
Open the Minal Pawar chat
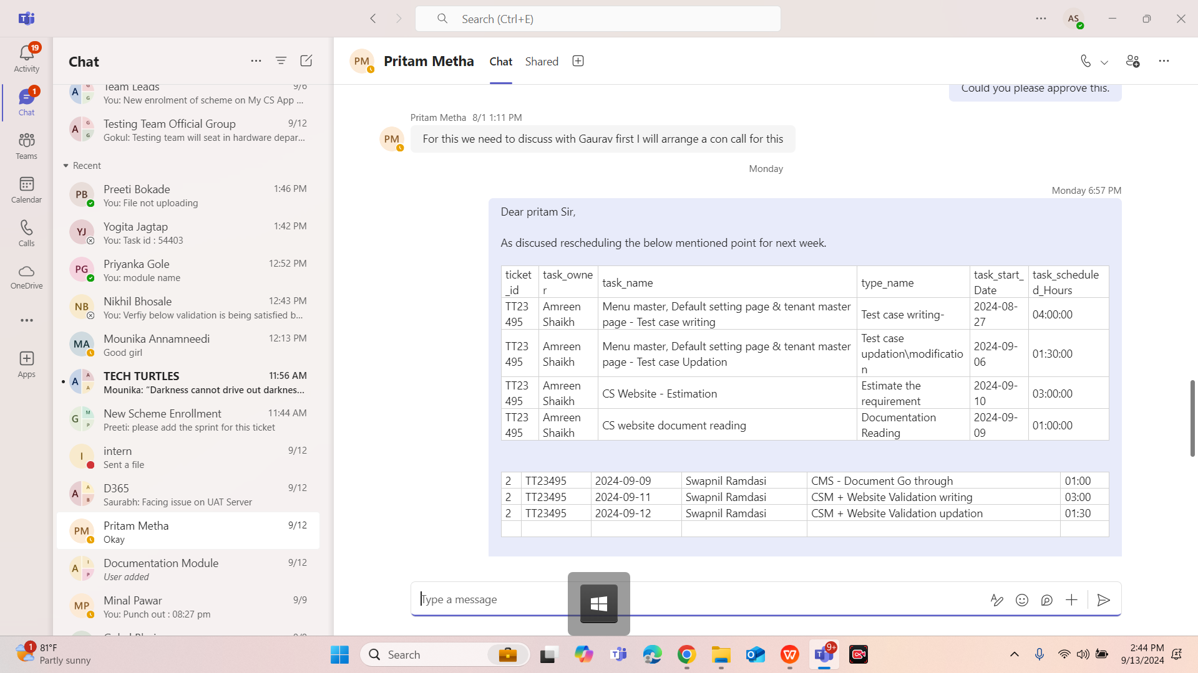coord(188,606)
